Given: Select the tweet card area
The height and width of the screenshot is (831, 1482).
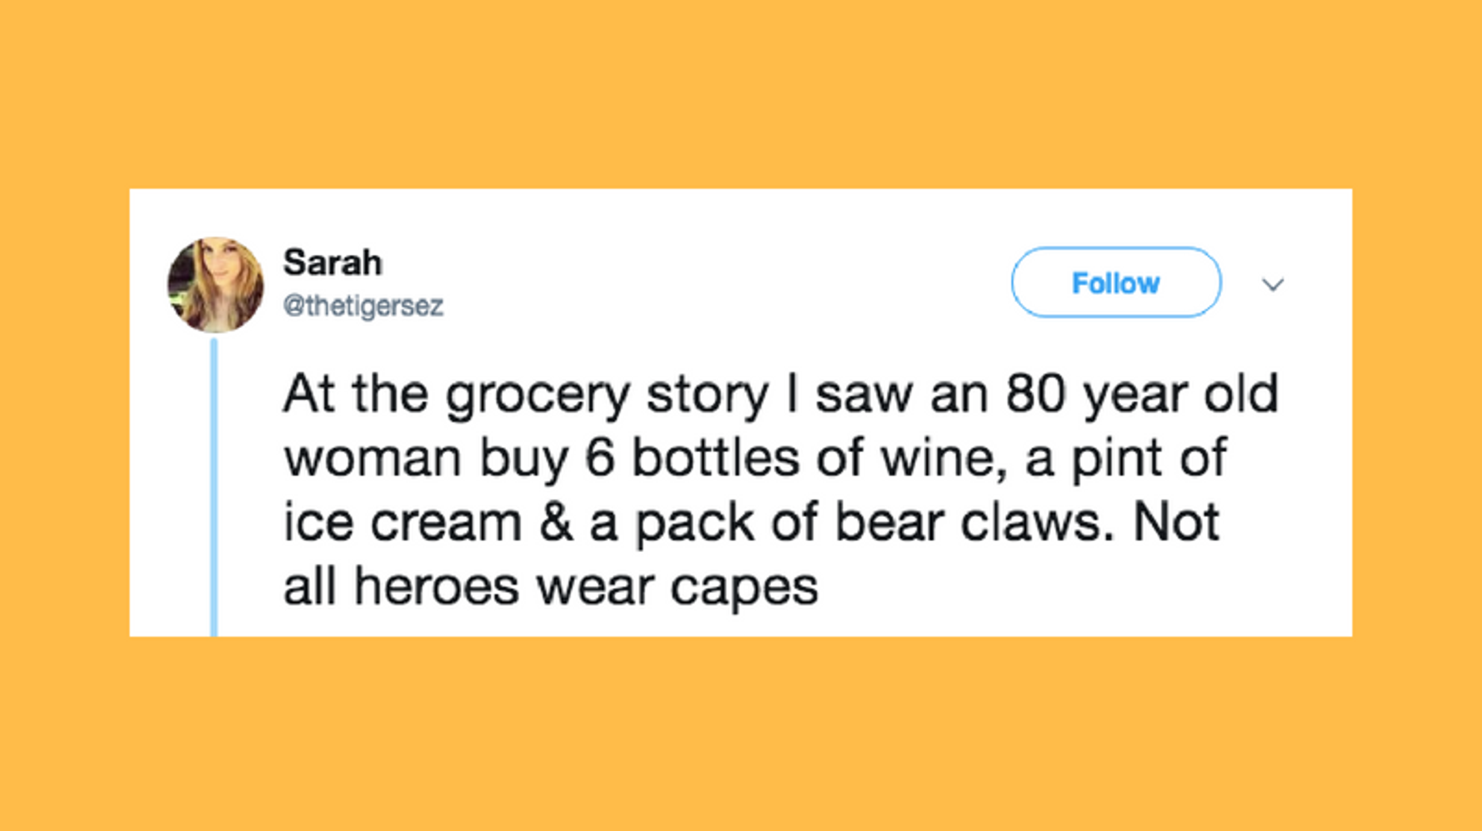Looking at the screenshot, I should click(x=742, y=412).
